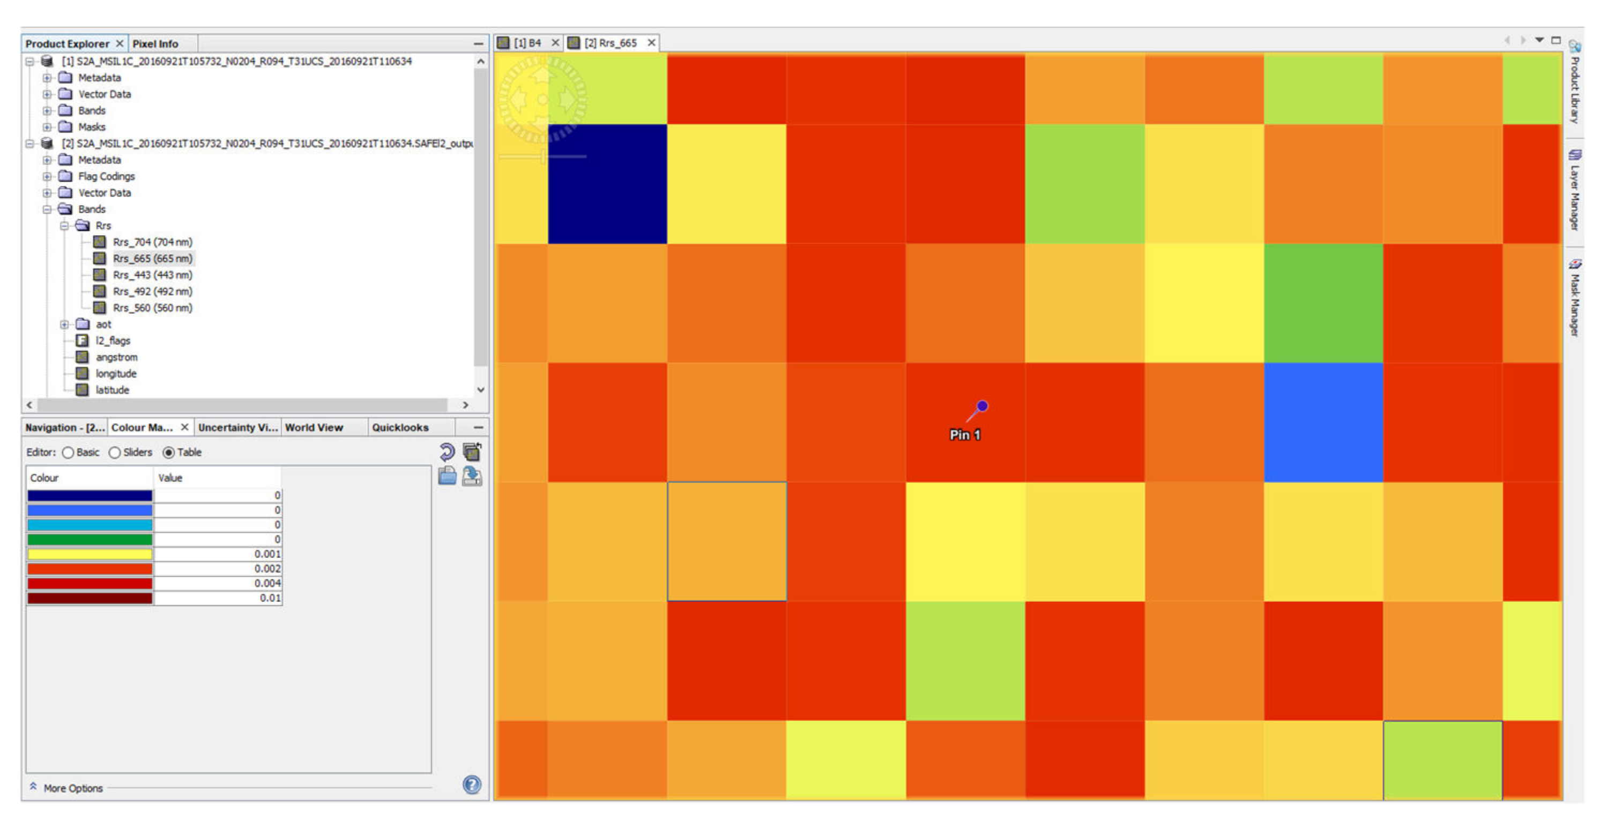This screenshot has height=829, width=1608.
Task: Expand Masks folder of first product
Action: 47,127
